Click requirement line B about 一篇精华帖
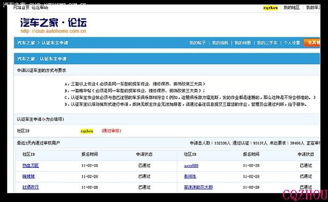 [135, 91]
